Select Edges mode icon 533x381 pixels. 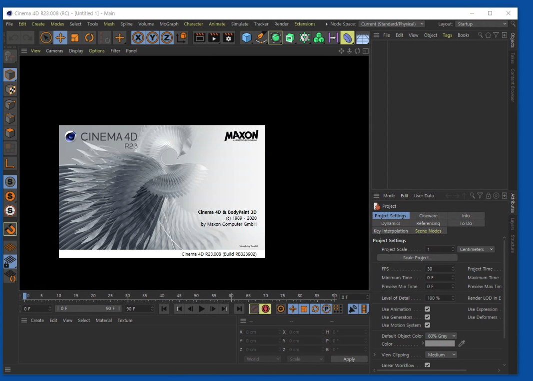click(x=10, y=119)
